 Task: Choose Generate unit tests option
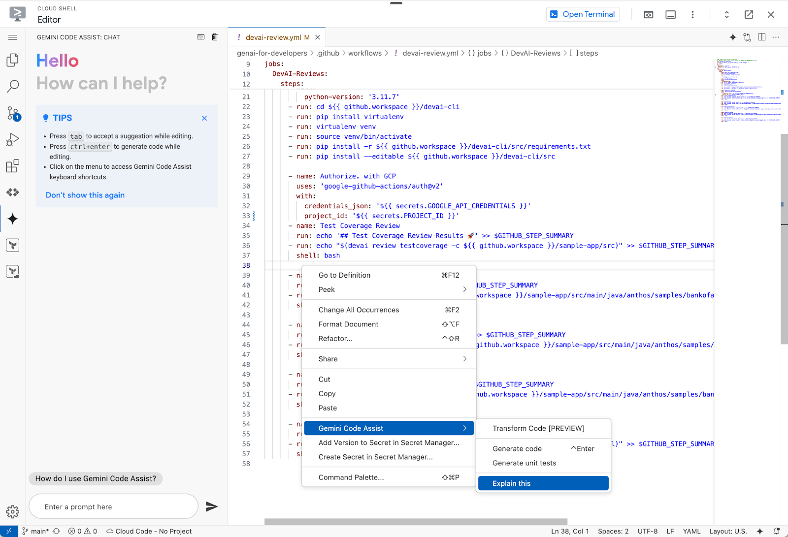pyautogui.click(x=524, y=463)
